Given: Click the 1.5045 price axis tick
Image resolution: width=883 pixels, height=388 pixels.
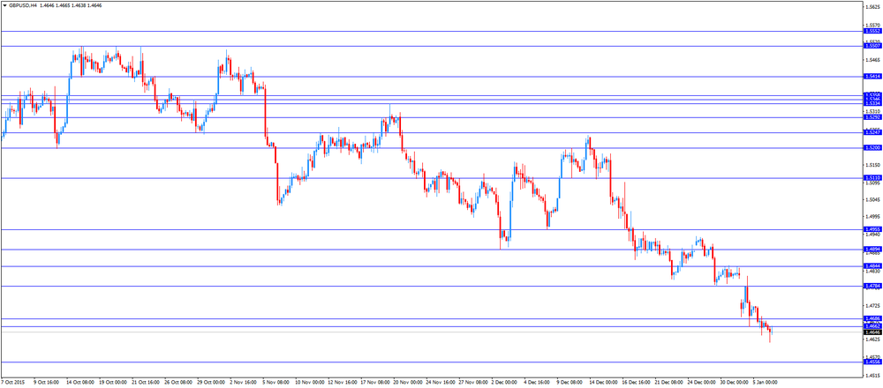Looking at the screenshot, I should pyautogui.click(x=873, y=199).
